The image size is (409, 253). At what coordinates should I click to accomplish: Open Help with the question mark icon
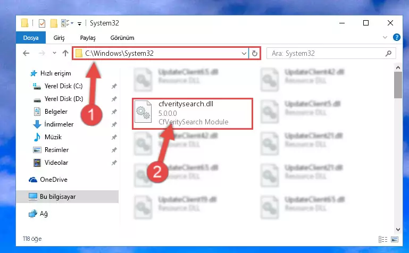pyautogui.click(x=396, y=38)
